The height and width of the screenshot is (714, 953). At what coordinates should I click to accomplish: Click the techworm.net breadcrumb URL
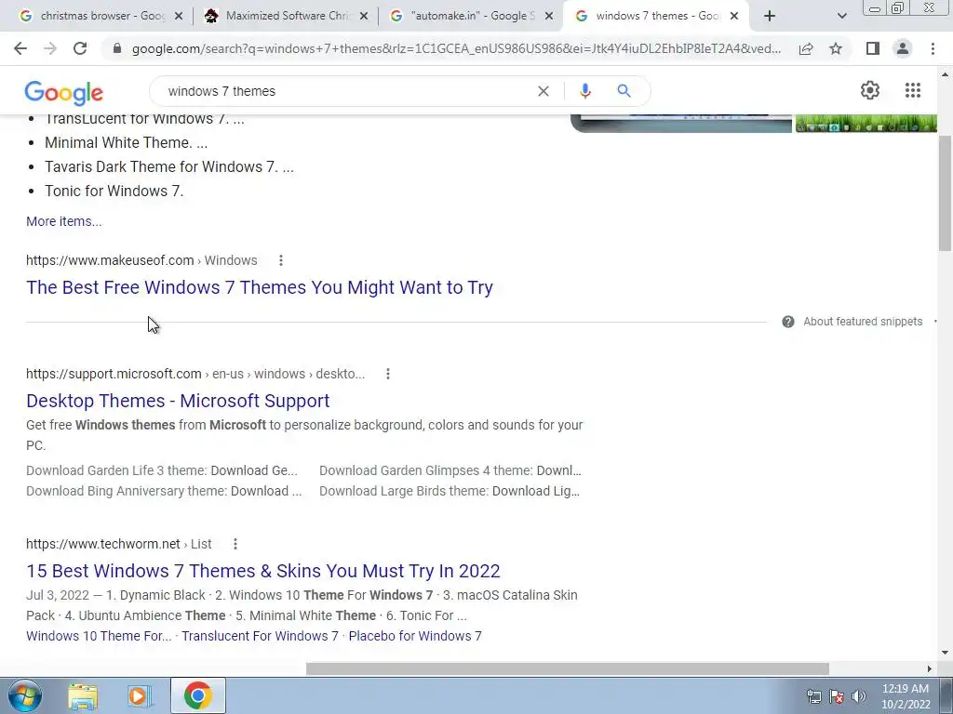(119, 544)
